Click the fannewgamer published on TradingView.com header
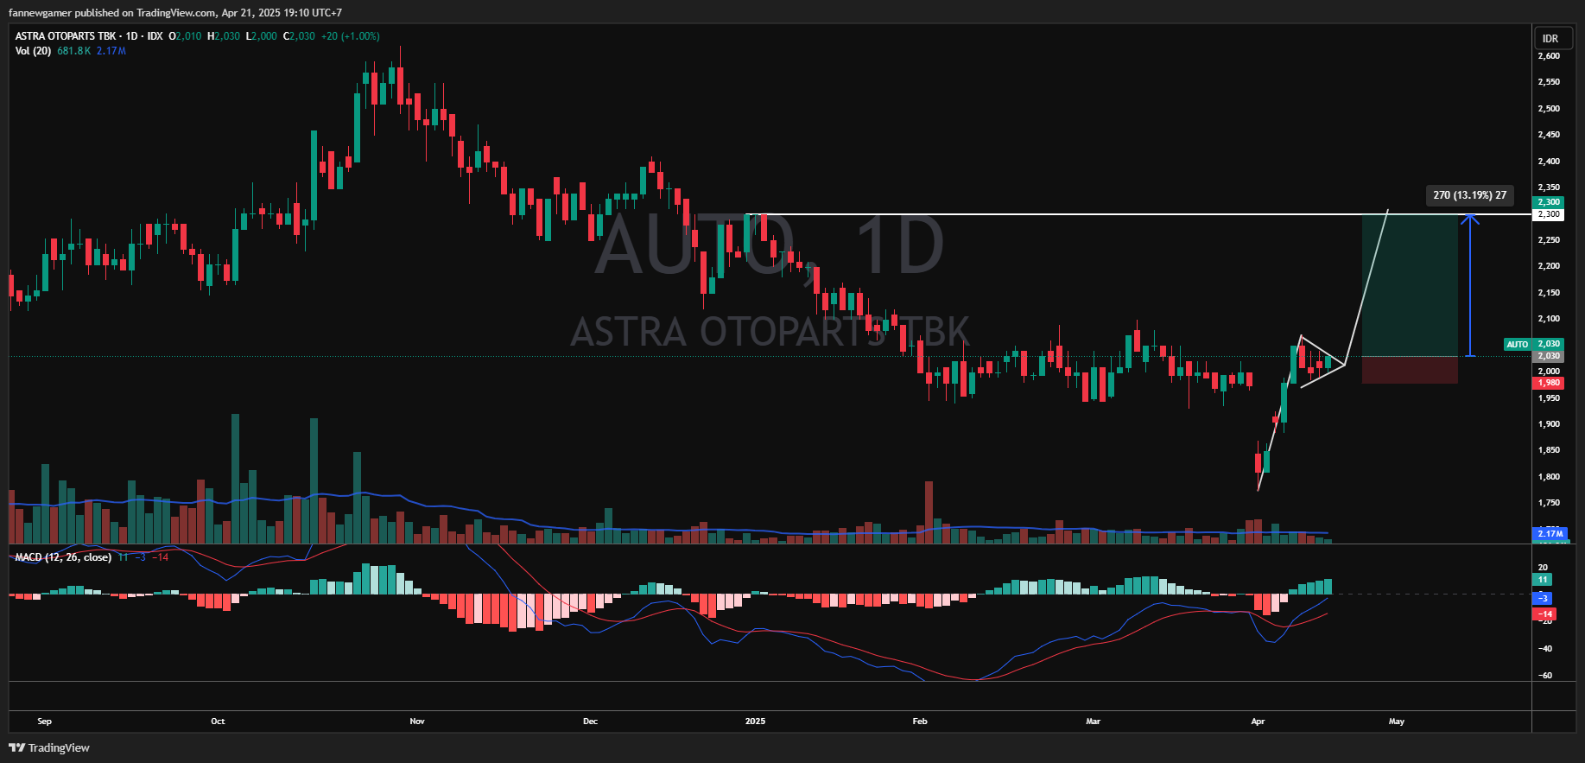 pyautogui.click(x=175, y=13)
